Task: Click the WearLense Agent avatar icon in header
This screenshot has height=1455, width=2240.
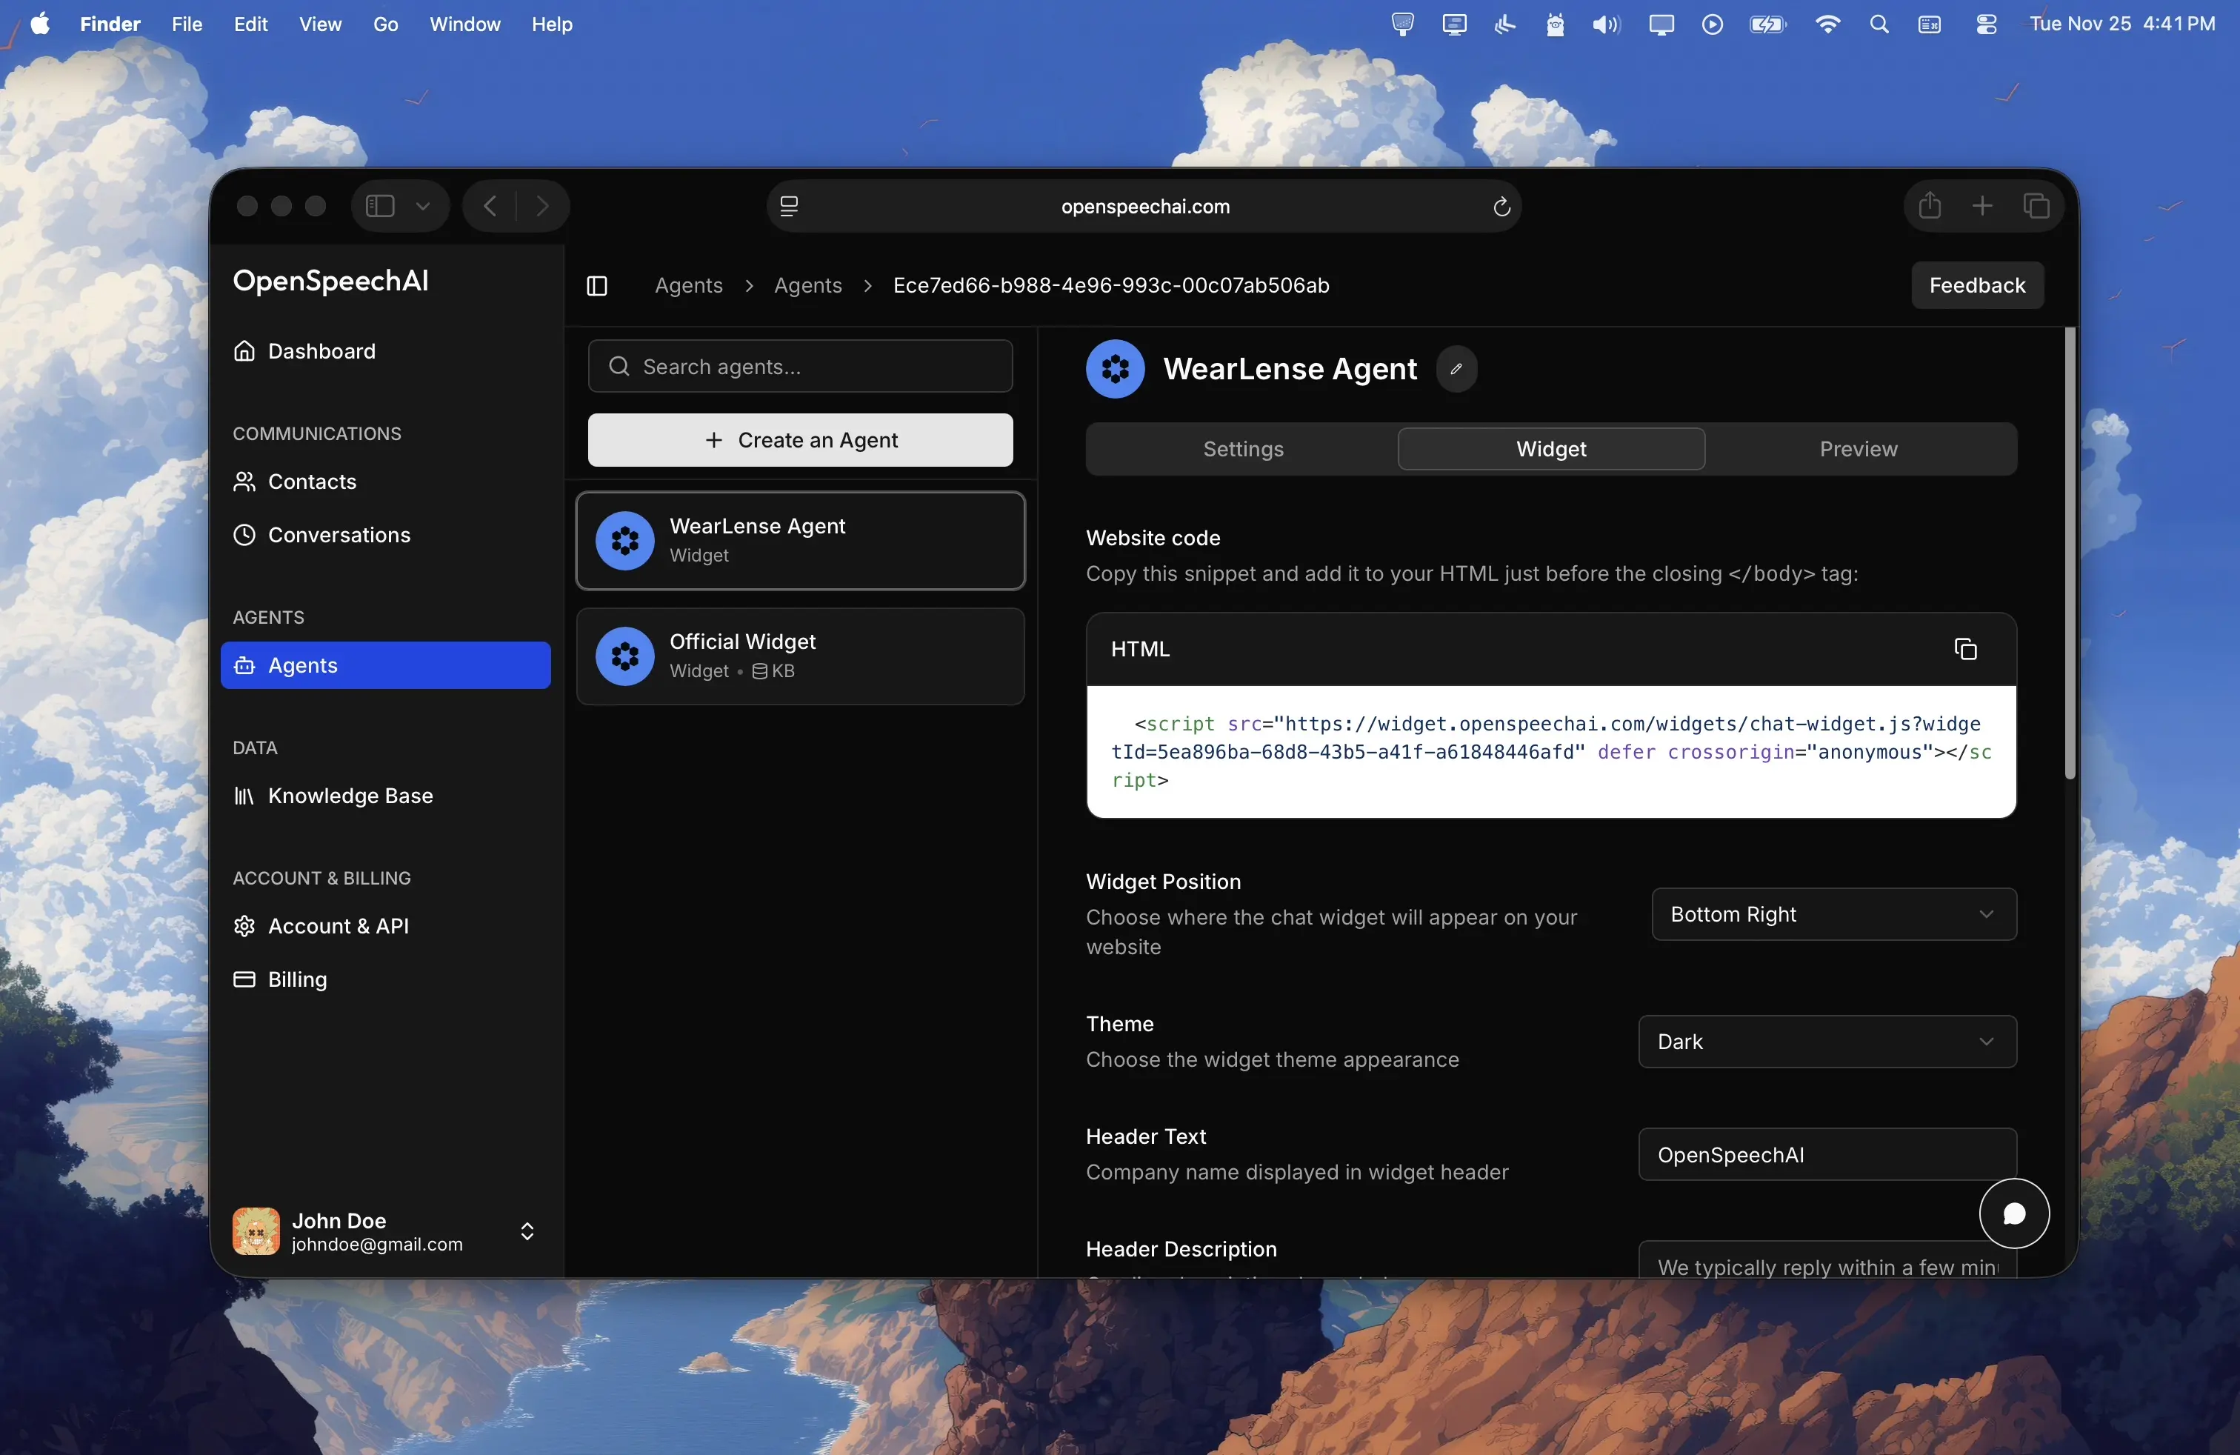Action: (x=1116, y=369)
